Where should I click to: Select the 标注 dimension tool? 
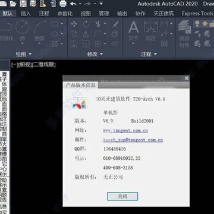(x=150, y=32)
